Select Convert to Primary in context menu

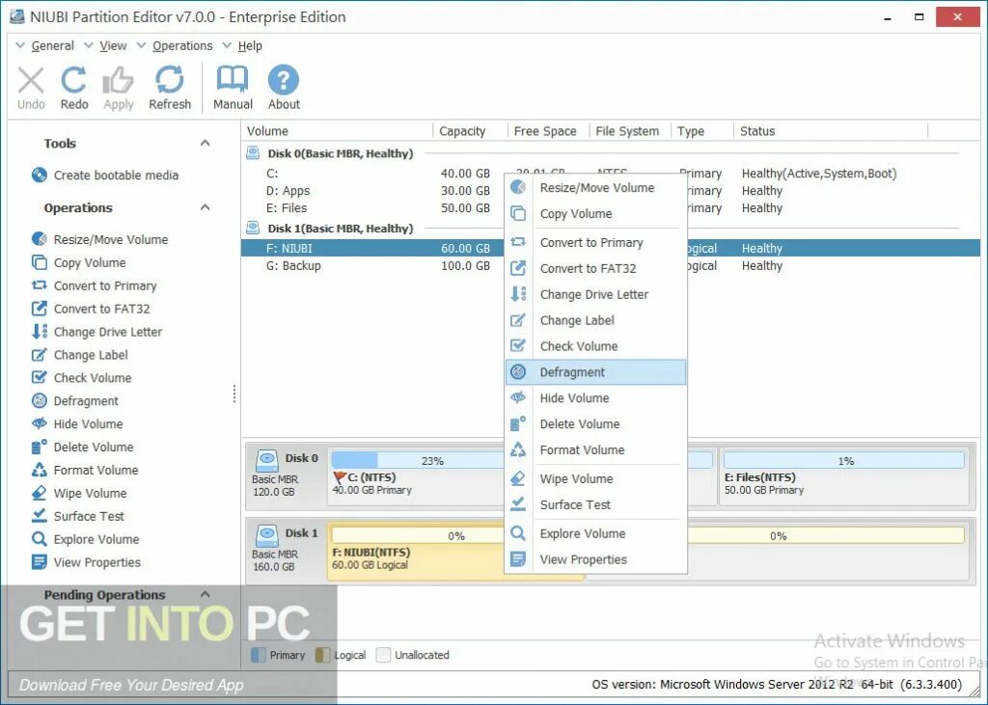595,243
